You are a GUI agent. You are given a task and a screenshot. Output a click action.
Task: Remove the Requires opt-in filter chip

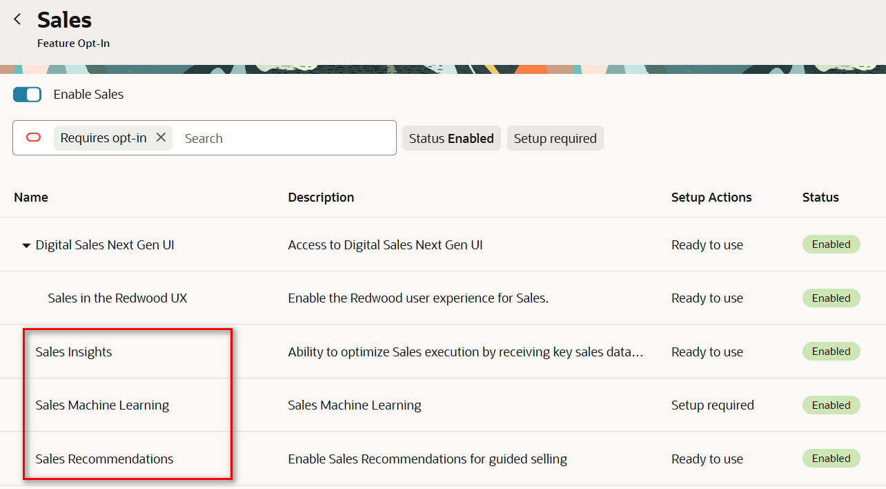[x=161, y=137]
